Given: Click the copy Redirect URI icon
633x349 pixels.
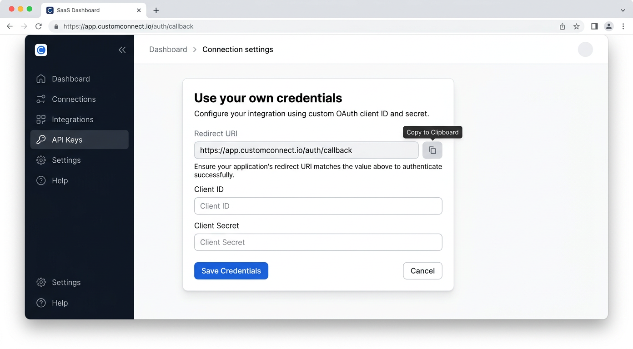Looking at the screenshot, I should (432, 150).
